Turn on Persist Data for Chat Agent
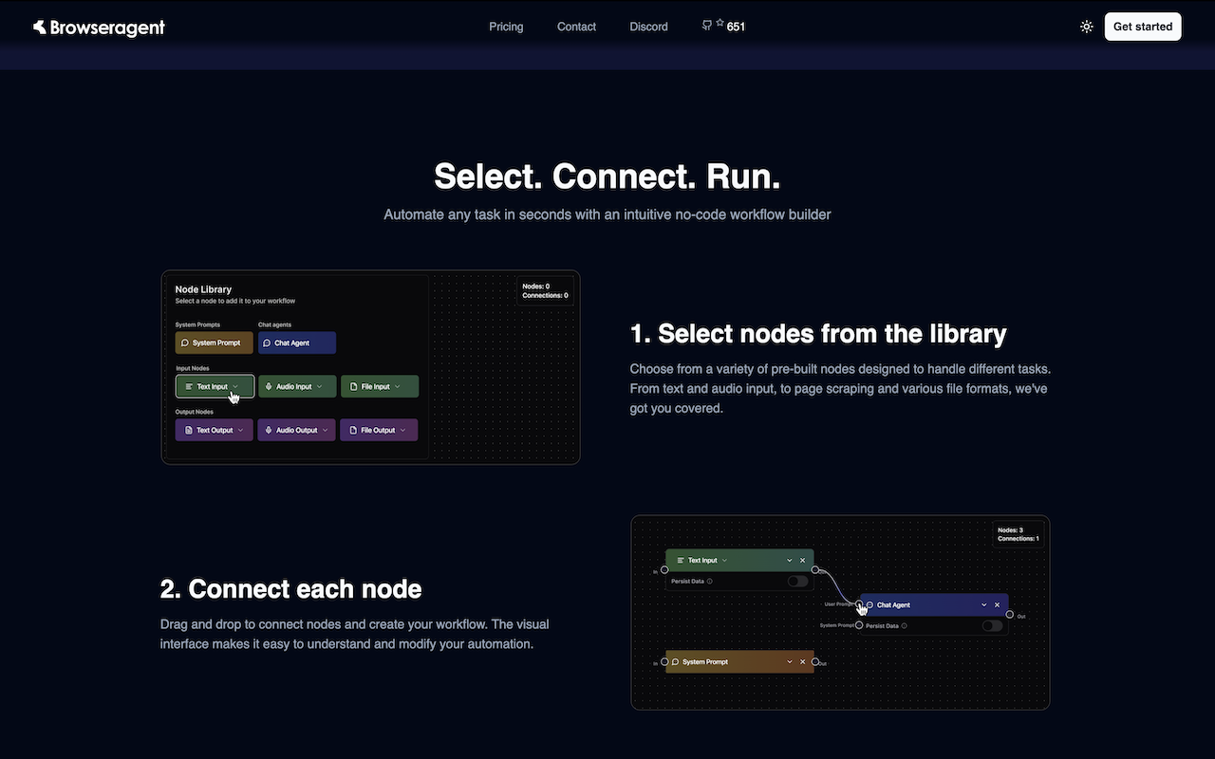The height and width of the screenshot is (759, 1215). pyautogui.click(x=992, y=626)
